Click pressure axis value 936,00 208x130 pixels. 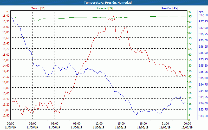click(x=203, y=53)
